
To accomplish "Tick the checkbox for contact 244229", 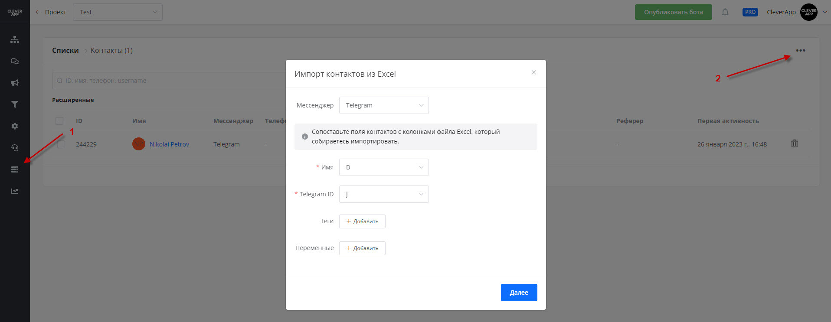I will click(x=61, y=144).
